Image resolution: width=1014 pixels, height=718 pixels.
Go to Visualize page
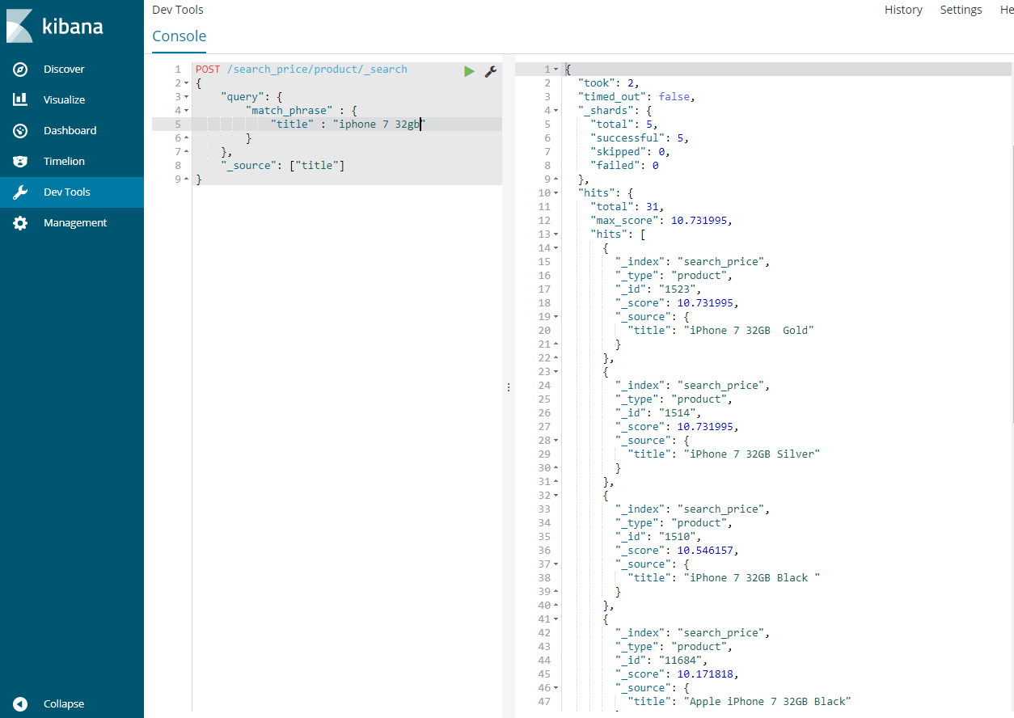(x=64, y=99)
